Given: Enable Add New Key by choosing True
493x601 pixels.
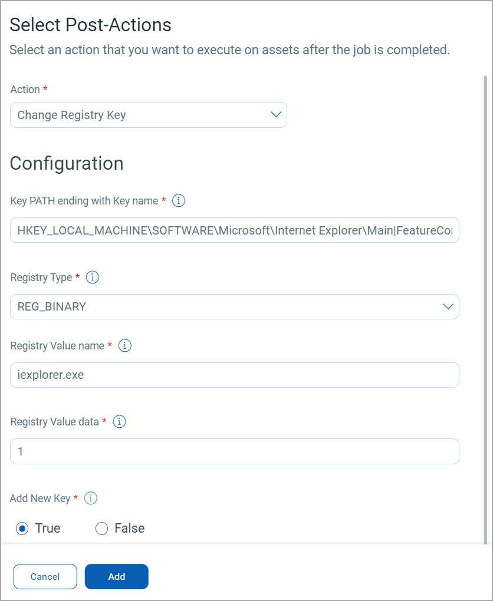Looking at the screenshot, I should tap(21, 528).
